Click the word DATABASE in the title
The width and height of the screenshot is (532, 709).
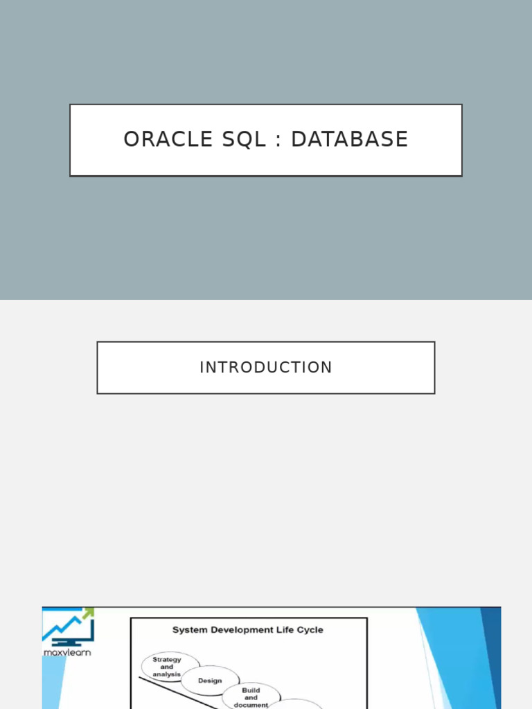(349, 140)
